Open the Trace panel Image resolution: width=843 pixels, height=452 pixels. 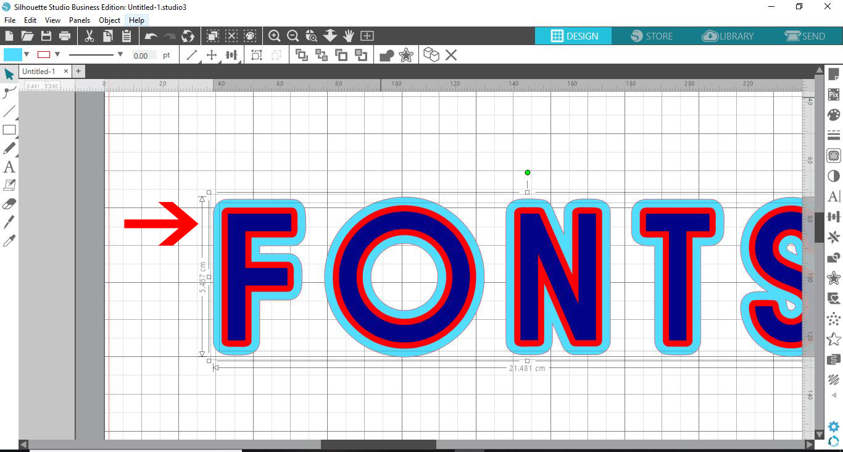[834, 156]
